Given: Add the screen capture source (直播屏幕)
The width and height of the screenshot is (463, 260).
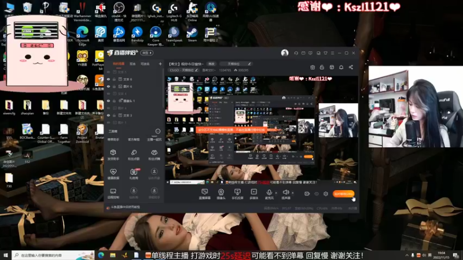Looking at the screenshot, I should point(204,194).
